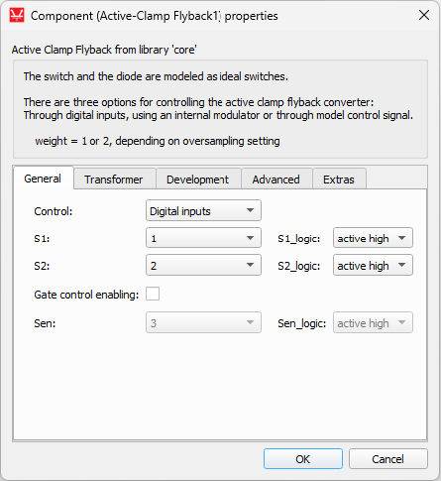This screenshot has height=481, width=441.
Task: Open the S2_logic active high dropdown
Action: pyautogui.click(x=373, y=265)
